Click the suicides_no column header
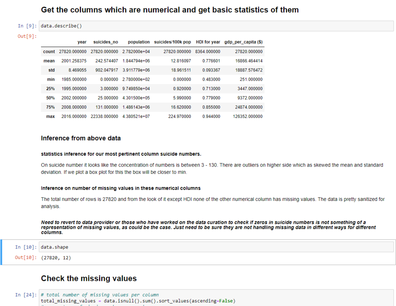The height and width of the screenshot is (306, 396). coord(106,42)
